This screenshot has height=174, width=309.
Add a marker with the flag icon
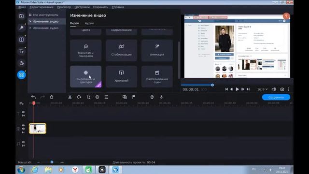tap(134, 97)
